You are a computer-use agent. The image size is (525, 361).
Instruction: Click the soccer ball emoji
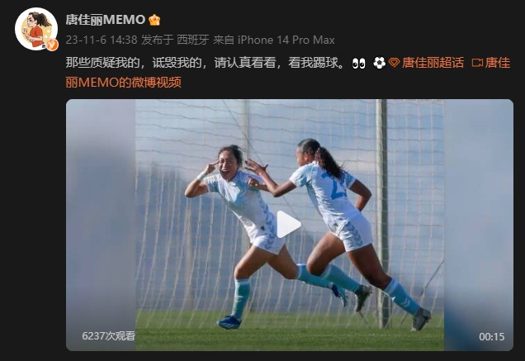tap(380, 63)
